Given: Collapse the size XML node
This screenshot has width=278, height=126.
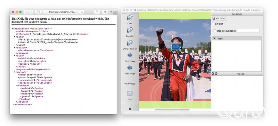Looking at the screenshot, I should click(15, 56).
